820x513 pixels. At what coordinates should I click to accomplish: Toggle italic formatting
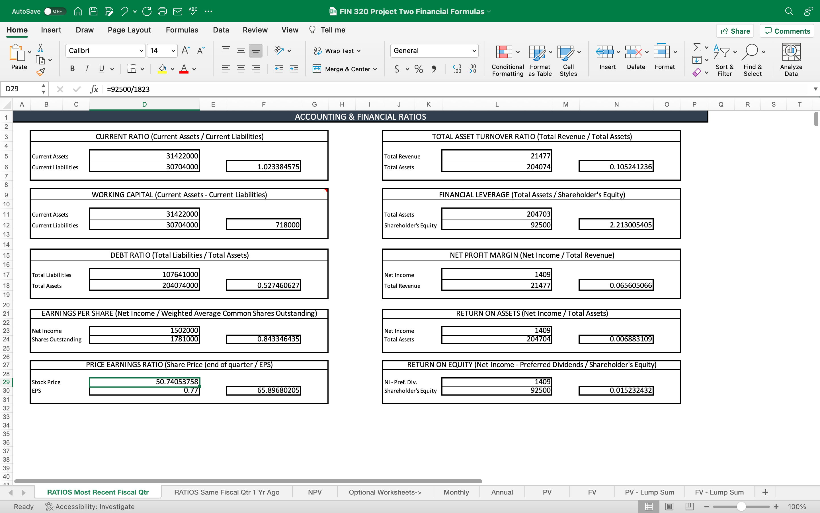[87, 69]
